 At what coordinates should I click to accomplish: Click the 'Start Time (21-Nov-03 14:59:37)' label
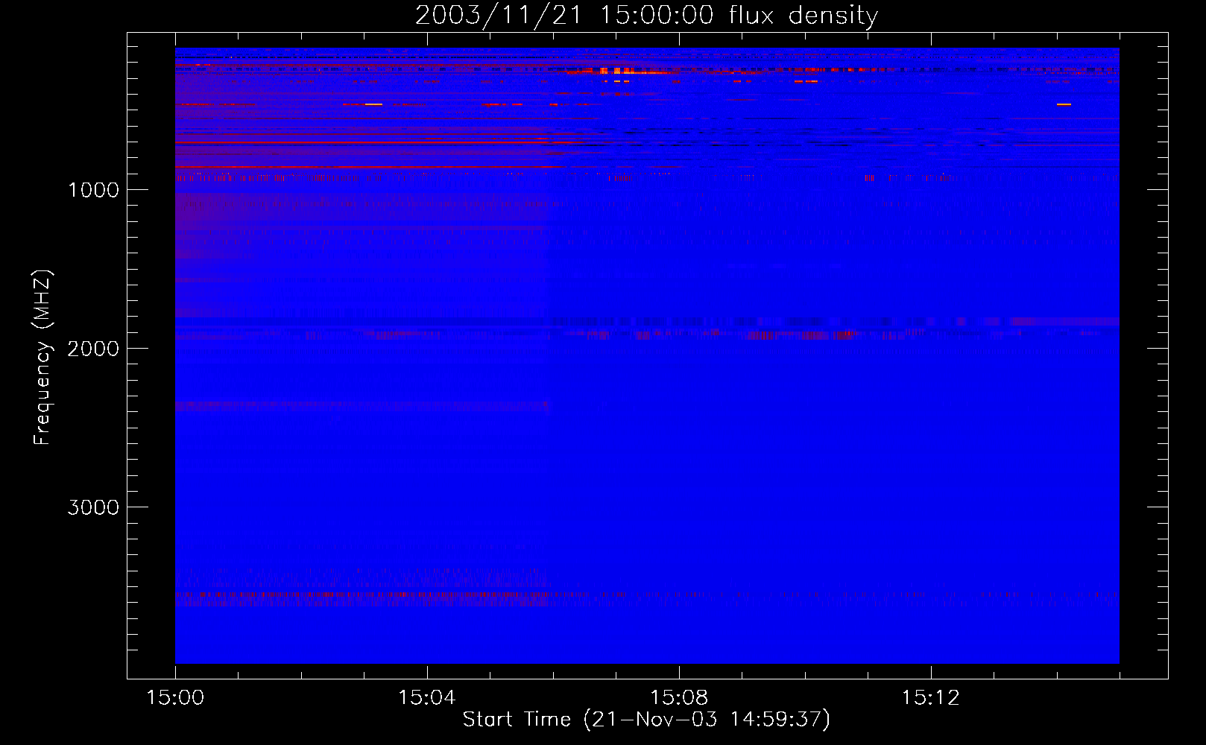click(646, 720)
